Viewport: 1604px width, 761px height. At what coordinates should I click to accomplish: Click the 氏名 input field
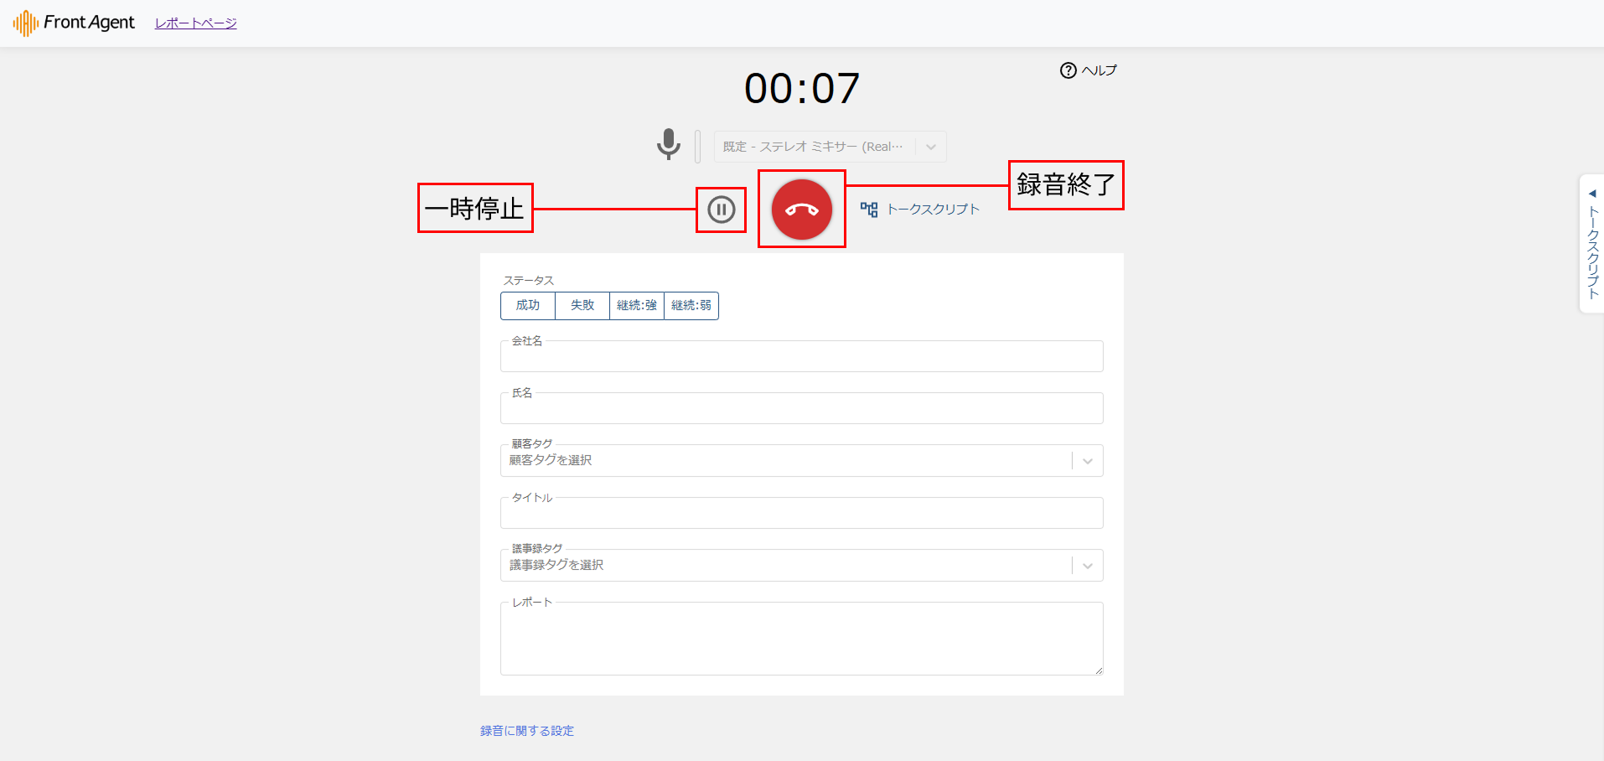(x=801, y=410)
